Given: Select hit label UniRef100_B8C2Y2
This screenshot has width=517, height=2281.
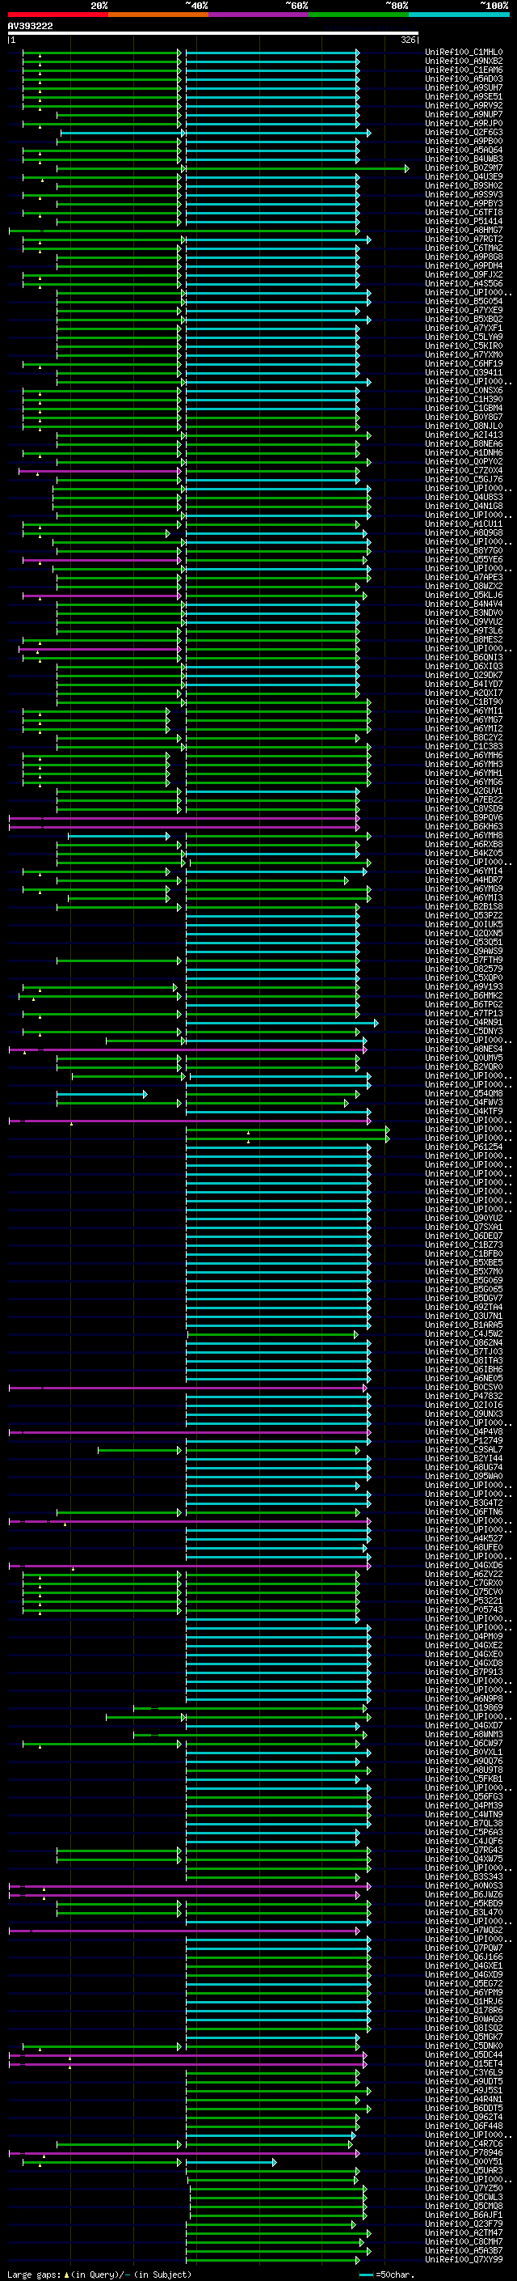Looking at the screenshot, I should point(464,738).
